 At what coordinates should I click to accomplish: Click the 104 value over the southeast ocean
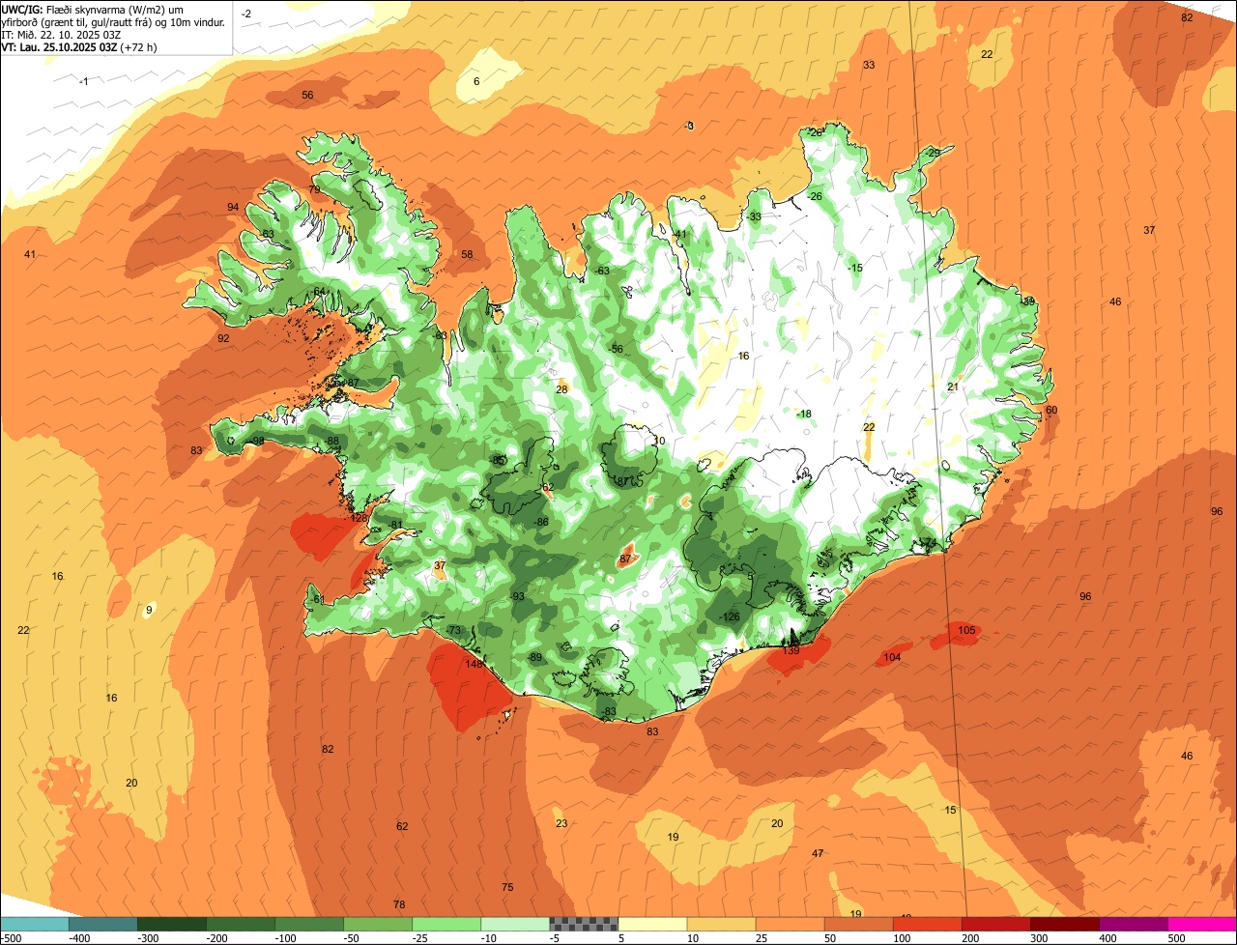pyautogui.click(x=892, y=657)
